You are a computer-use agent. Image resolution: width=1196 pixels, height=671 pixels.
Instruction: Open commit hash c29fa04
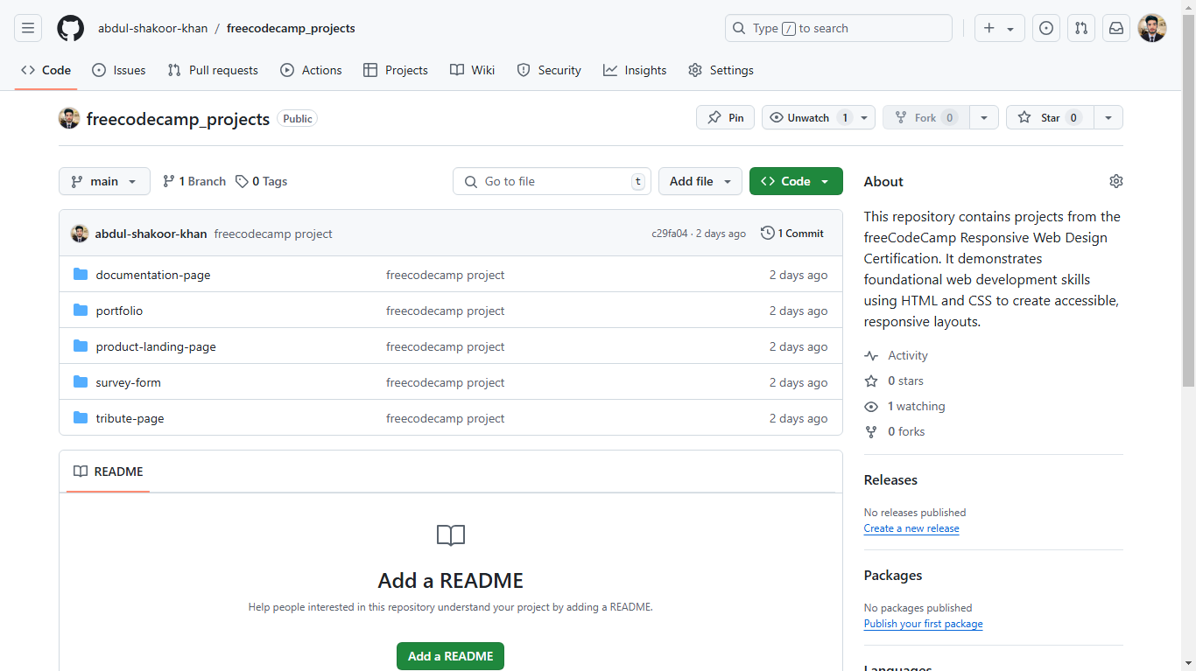pyautogui.click(x=670, y=234)
